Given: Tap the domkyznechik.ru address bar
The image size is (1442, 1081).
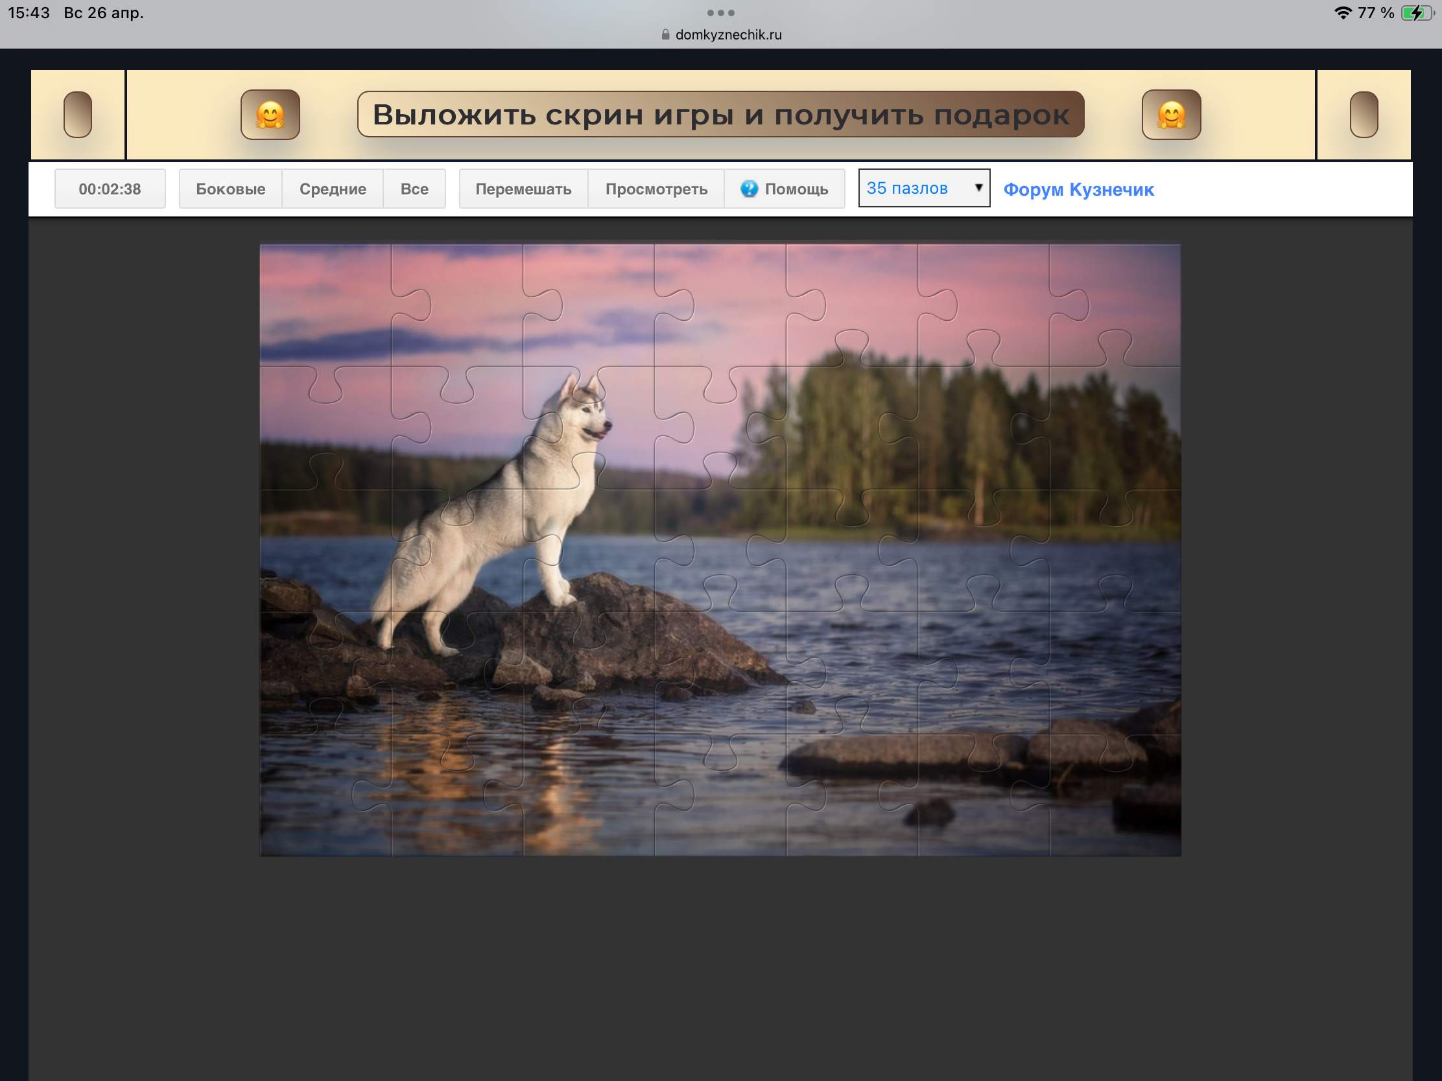Looking at the screenshot, I should point(728,34).
